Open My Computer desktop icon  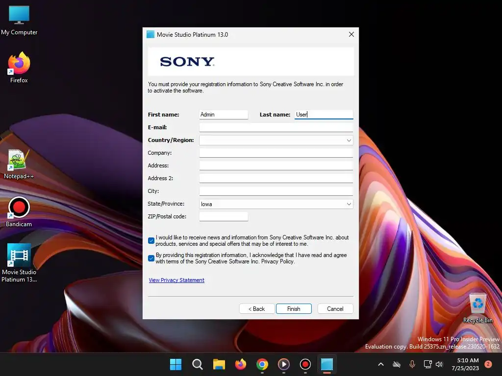[x=19, y=20]
